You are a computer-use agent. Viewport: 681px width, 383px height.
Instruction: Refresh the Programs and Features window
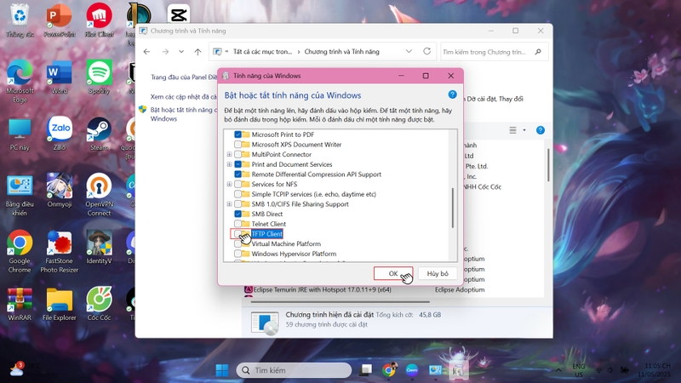coord(427,51)
